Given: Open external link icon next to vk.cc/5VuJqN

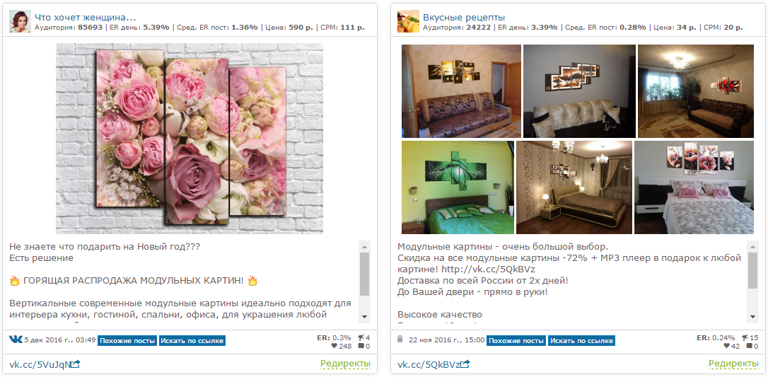Looking at the screenshot, I should tap(76, 364).
